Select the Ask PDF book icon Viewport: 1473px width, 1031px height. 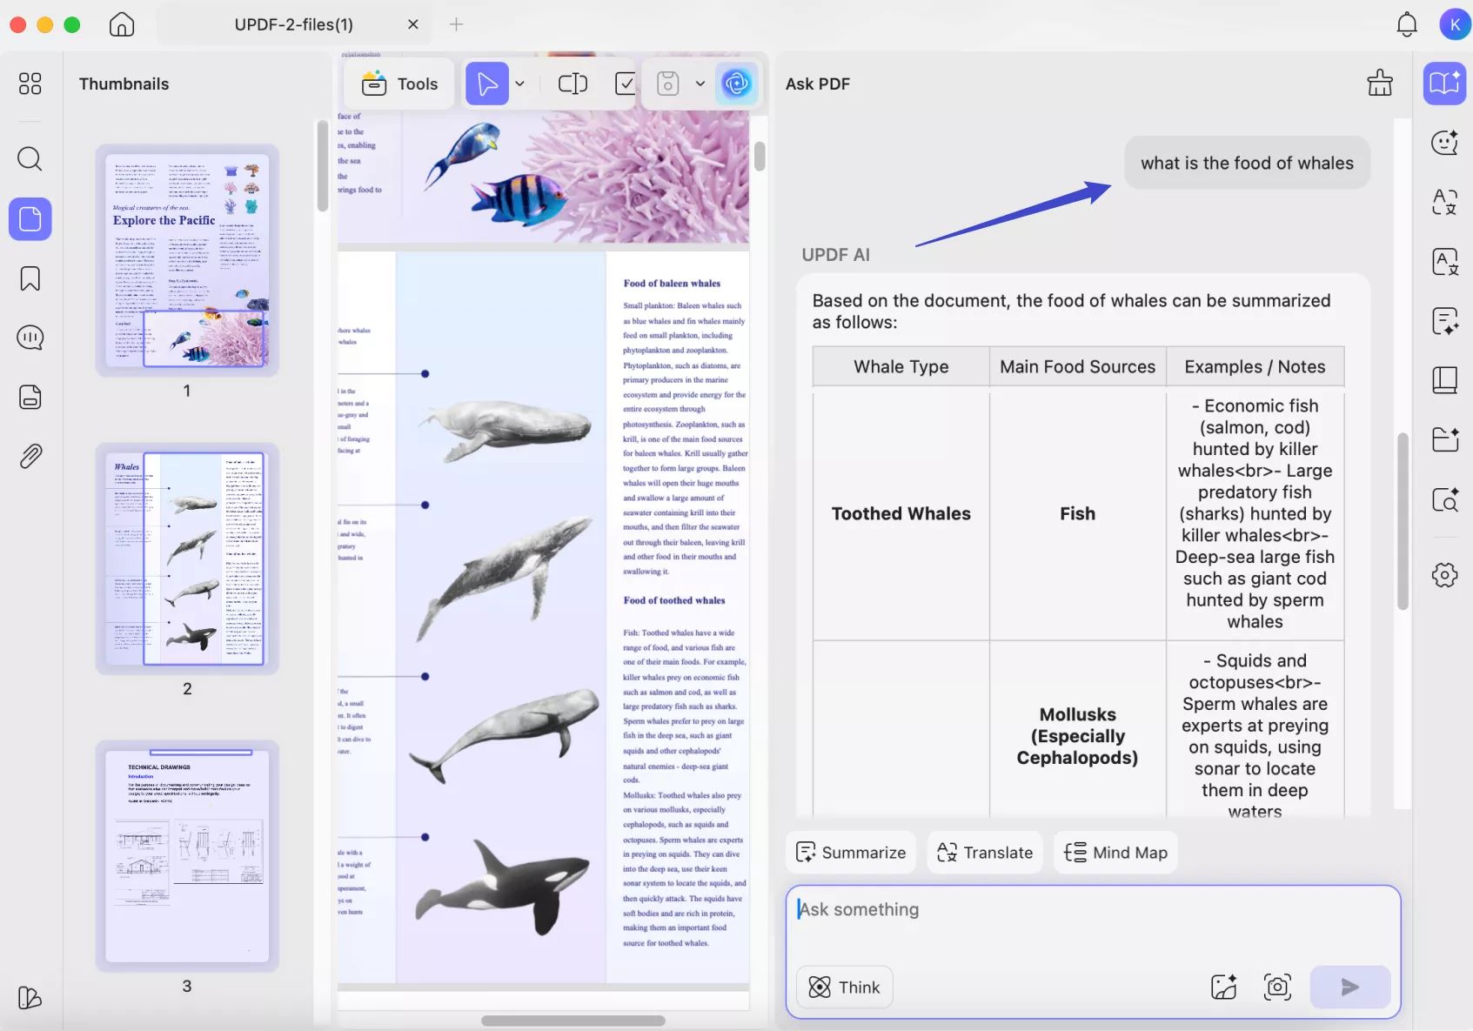tap(1444, 84)
